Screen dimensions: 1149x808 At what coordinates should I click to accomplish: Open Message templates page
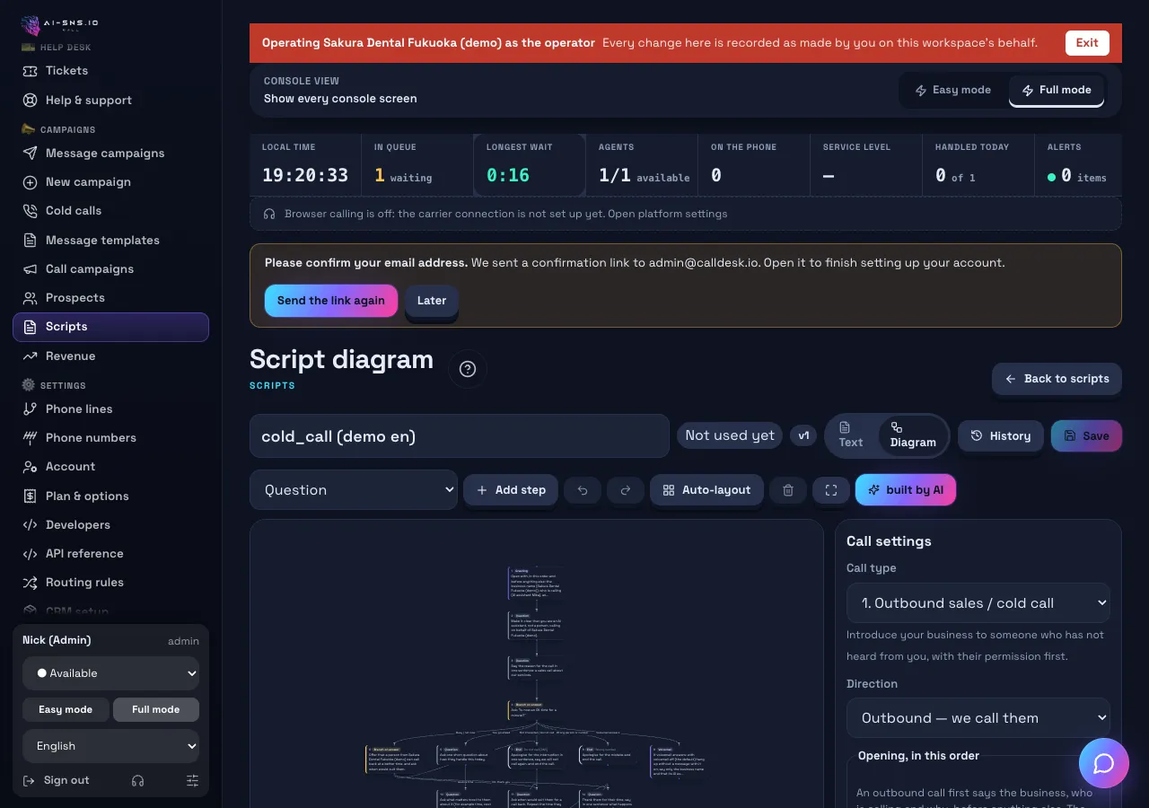point(111,240)
